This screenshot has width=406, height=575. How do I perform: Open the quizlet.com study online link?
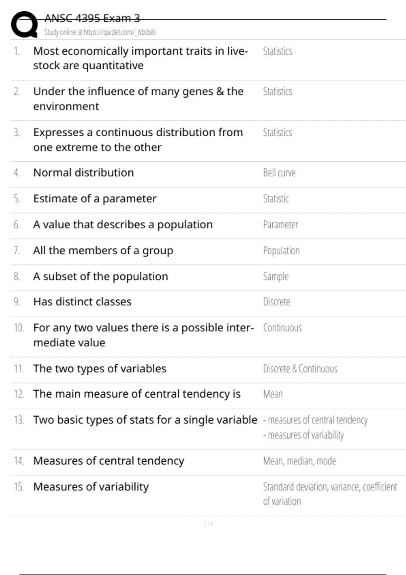pos(100,32)
